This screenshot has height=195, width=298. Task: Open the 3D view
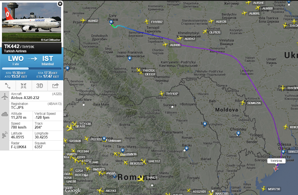coord(39,86)
